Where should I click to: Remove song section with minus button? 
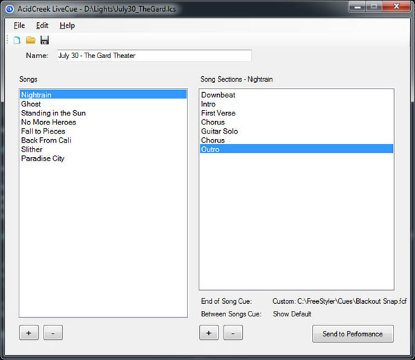(x=233, y=334)
